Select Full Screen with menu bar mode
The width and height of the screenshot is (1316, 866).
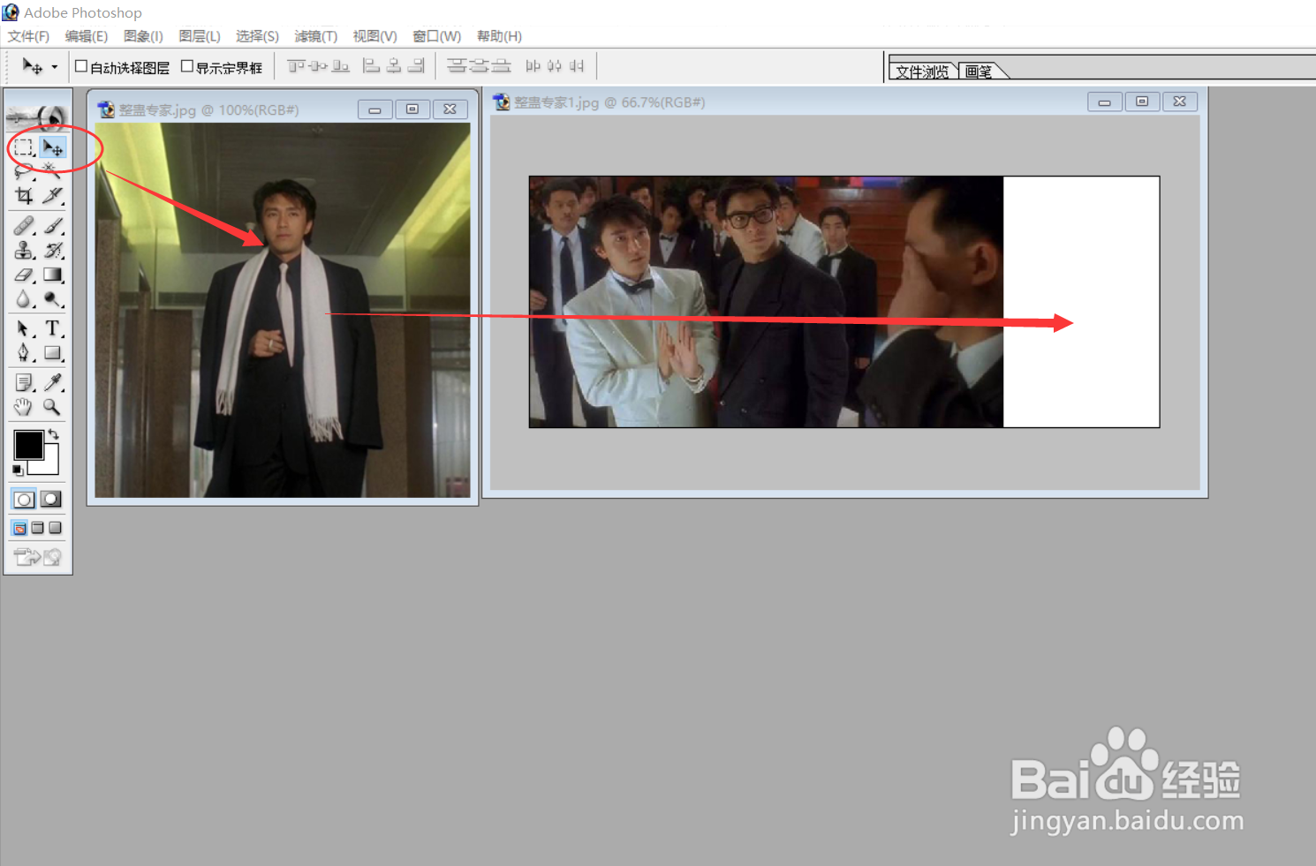37,528
